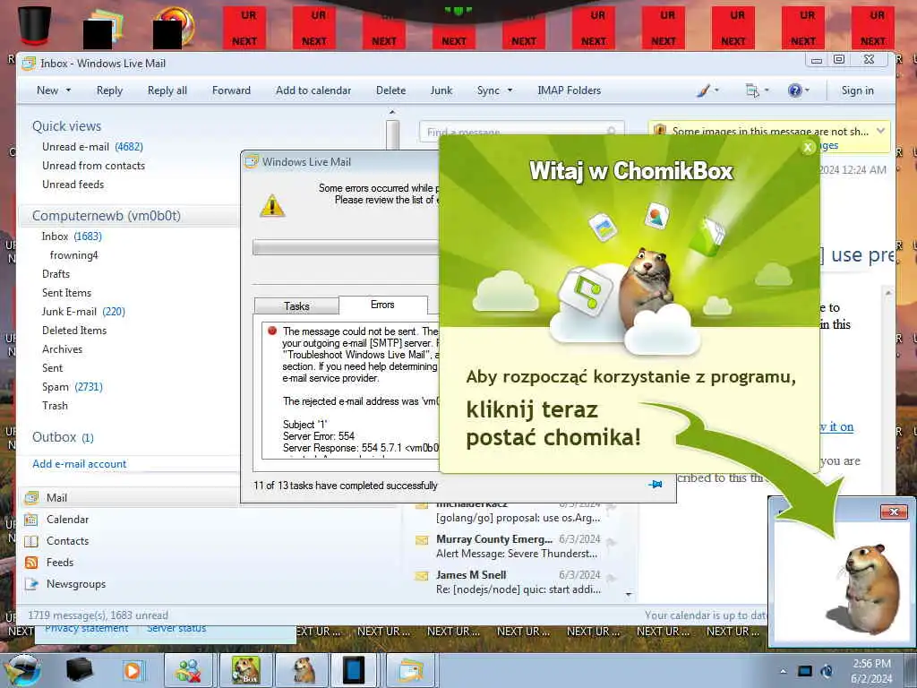This screenshot has height=688, width=917.
Task: Mark message as Junk
Action: coord(441,90)
